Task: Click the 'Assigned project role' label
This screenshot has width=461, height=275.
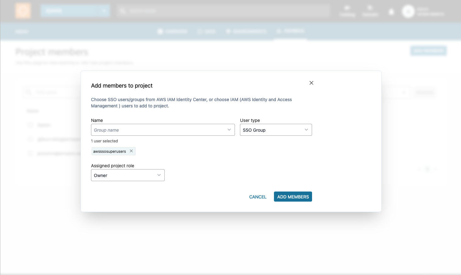Action: coord(113,166)
